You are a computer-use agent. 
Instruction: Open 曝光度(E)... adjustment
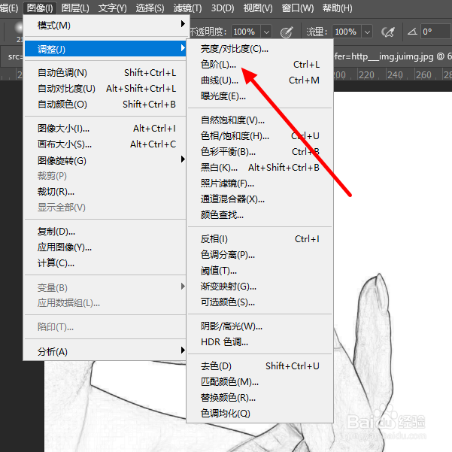pos(259,96)
